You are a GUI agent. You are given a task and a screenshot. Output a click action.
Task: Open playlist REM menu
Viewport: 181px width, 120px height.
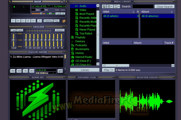click(19, 71)
